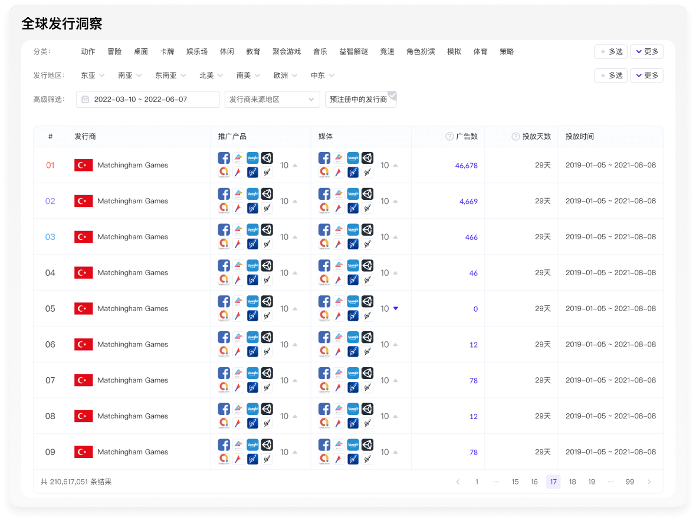Click the Facebook icon in row 01 promoted products
696x521 pixels.
[224, 157]
